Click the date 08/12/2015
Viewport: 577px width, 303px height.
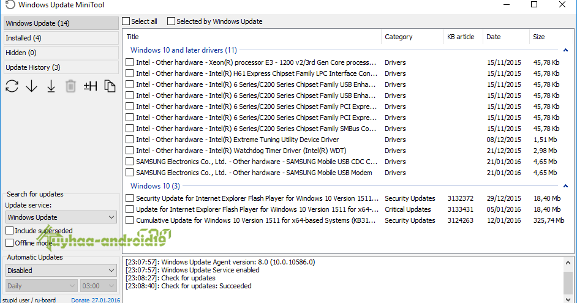click(x=503, y=140)
